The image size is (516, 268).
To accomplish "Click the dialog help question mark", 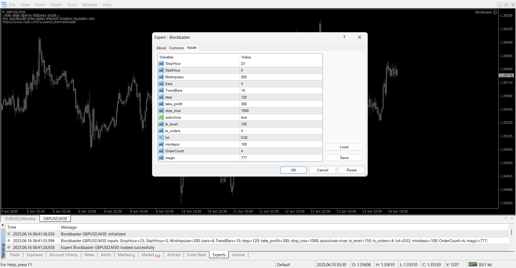I will 344,37.
